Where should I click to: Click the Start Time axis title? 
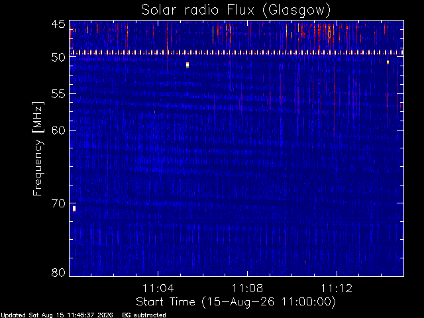pos(236,302)
